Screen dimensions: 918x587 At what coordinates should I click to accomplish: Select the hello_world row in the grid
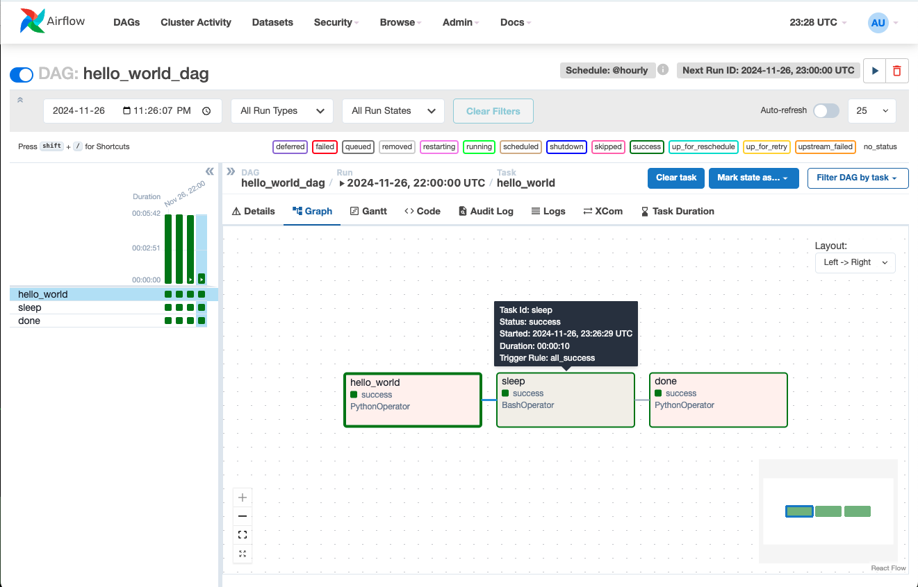click(114, 294)
